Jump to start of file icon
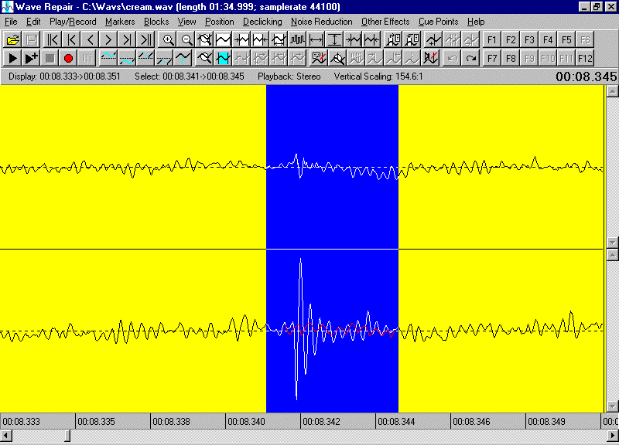 click(53, 39)
